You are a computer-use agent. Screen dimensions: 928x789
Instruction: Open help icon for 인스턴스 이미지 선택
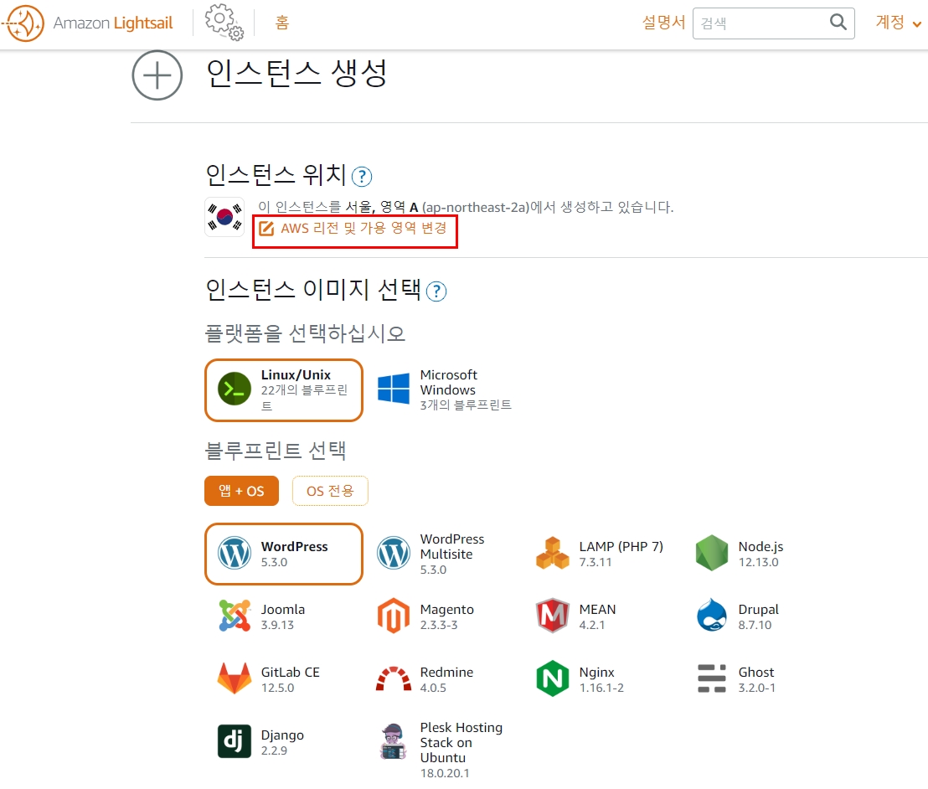point(436,291)
